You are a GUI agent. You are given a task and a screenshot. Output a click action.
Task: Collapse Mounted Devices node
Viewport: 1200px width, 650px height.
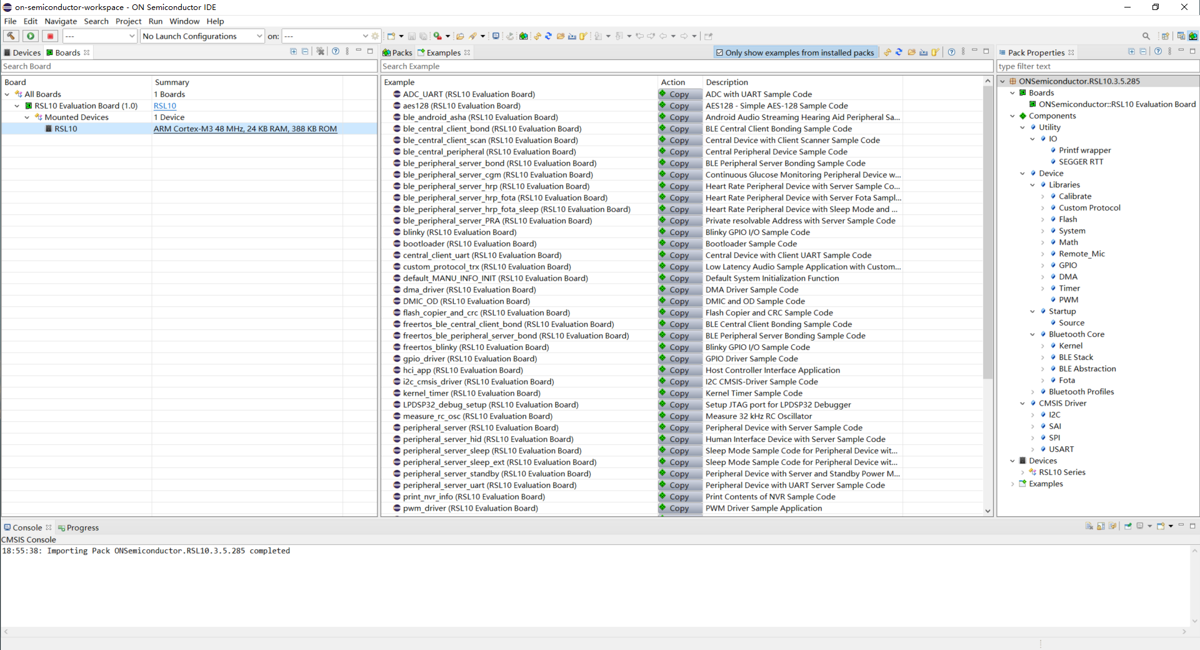click(27, 117)
